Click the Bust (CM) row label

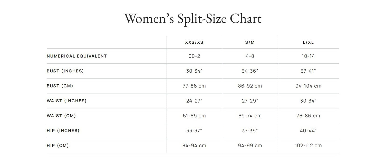pos(60,86)
